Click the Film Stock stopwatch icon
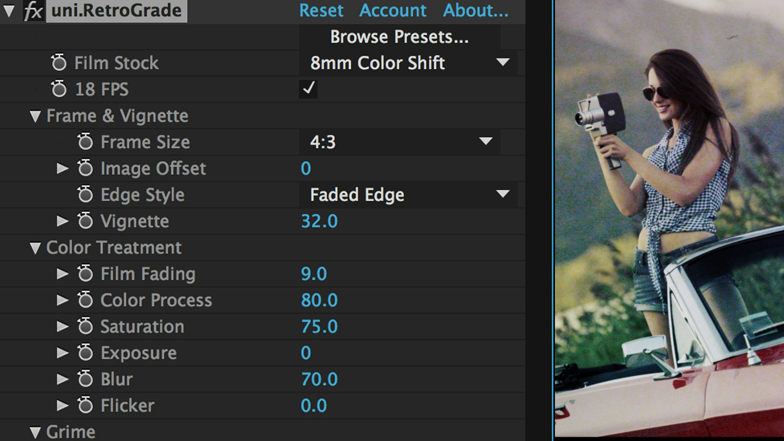 click(59, 63)
